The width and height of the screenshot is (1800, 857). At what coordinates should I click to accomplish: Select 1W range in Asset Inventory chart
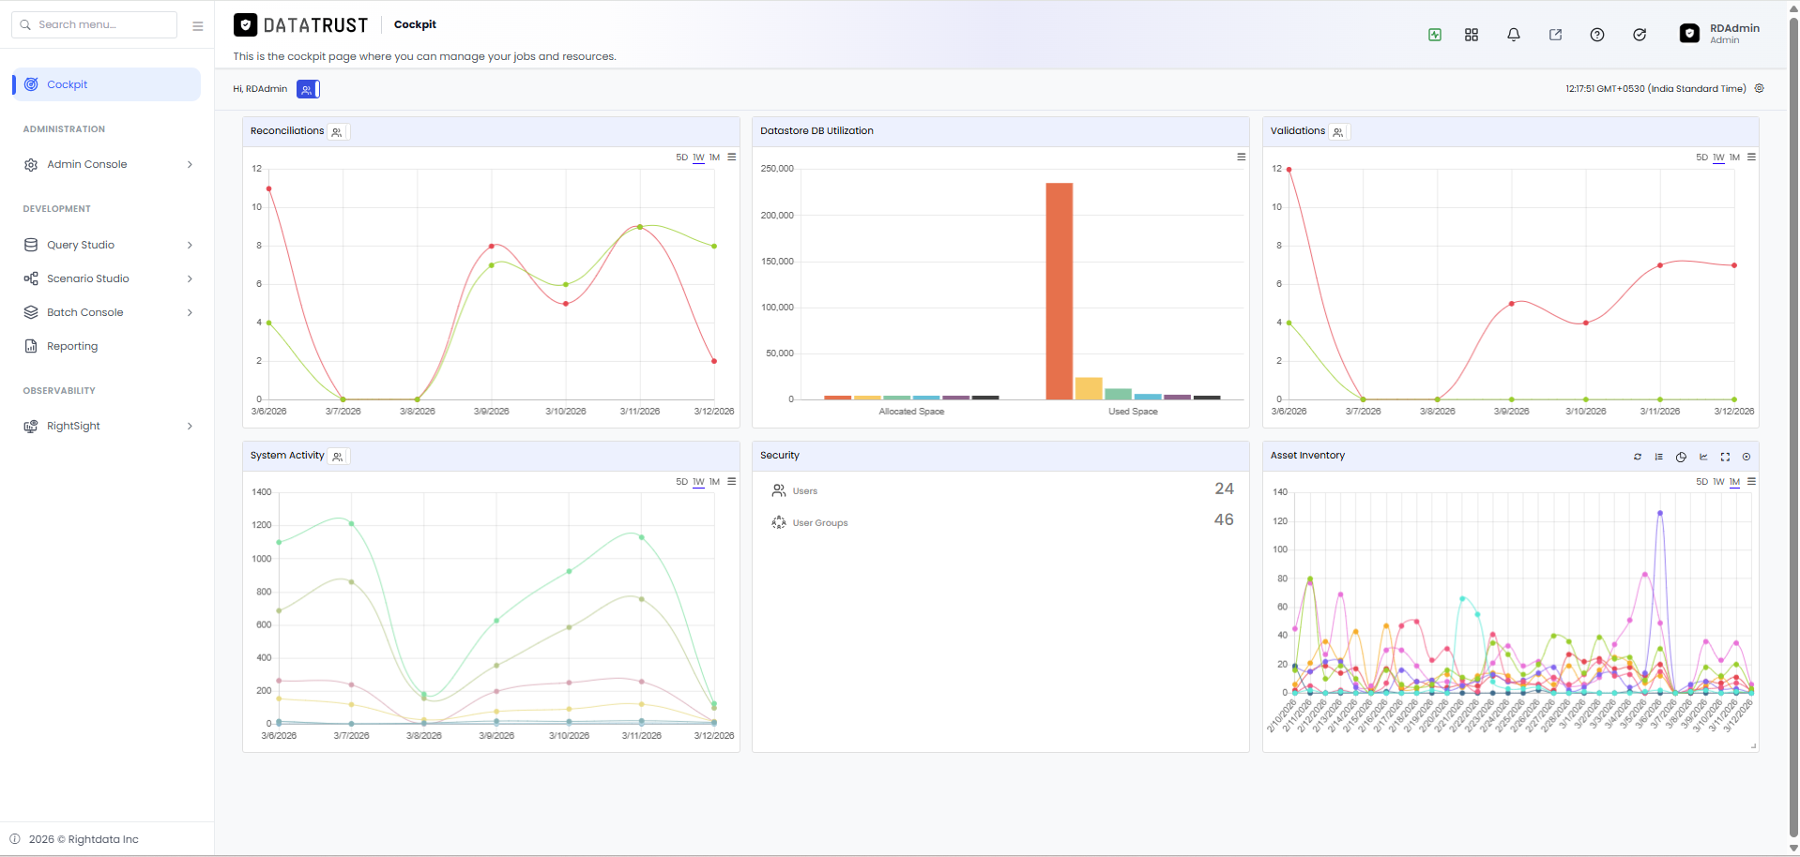point(1718,482)
